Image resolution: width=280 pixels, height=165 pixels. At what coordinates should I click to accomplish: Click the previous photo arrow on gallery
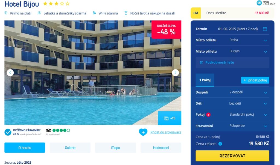point(10,73)
